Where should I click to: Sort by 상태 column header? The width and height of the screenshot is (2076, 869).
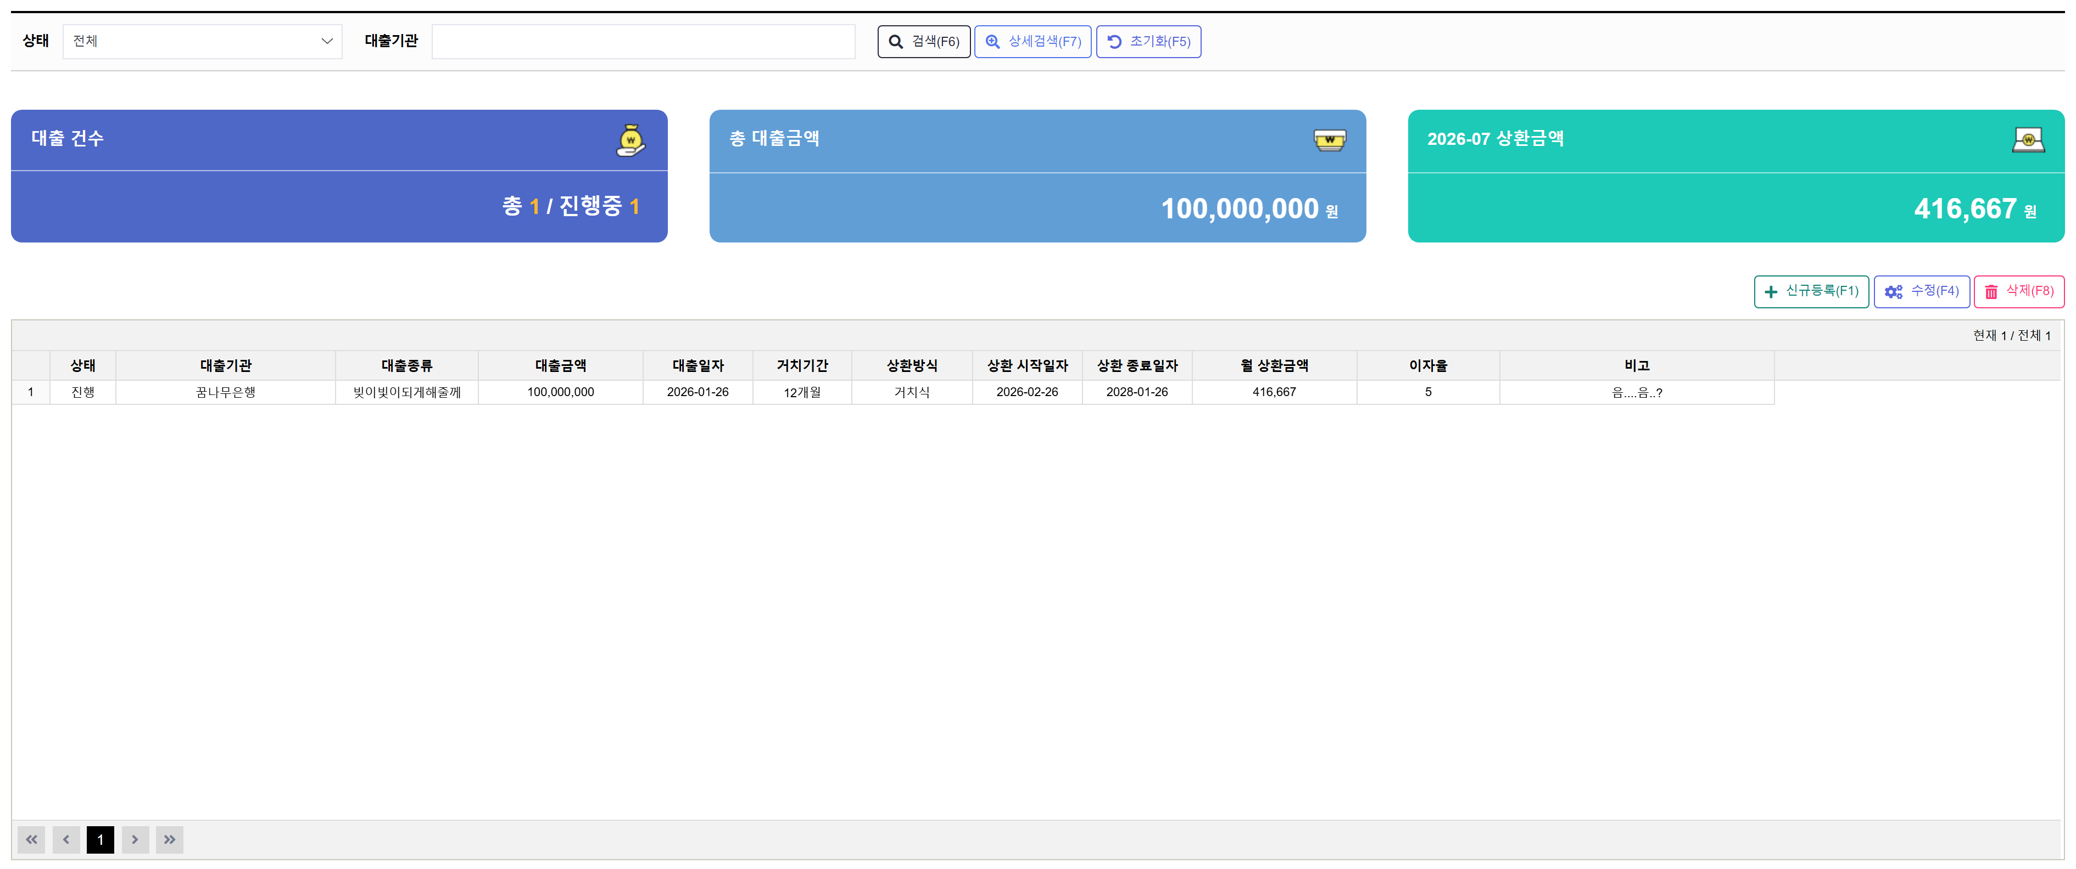pyautogui.click(x=83, y=365)
